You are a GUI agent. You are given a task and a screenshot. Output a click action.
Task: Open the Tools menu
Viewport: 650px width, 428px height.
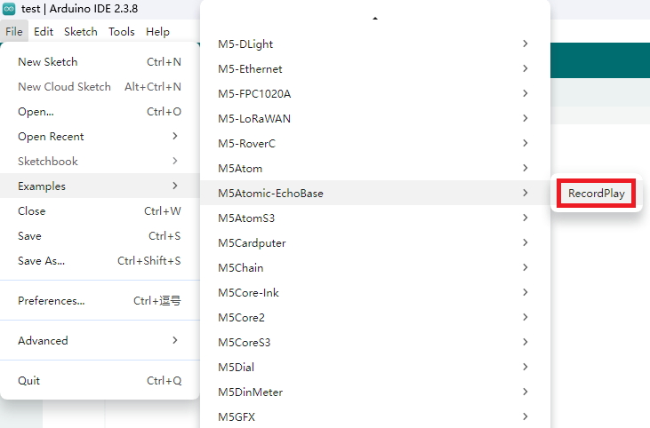tap(122, 32)
